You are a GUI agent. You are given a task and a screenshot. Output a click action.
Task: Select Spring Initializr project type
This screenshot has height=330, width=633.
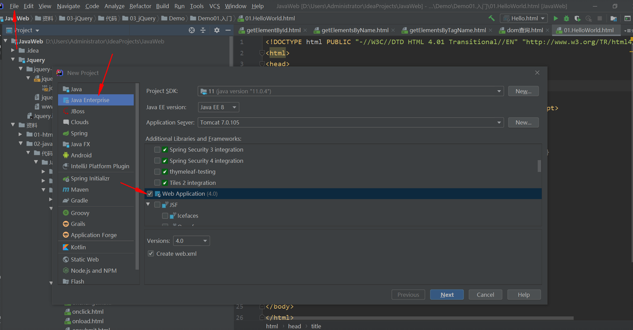point(90,178)
